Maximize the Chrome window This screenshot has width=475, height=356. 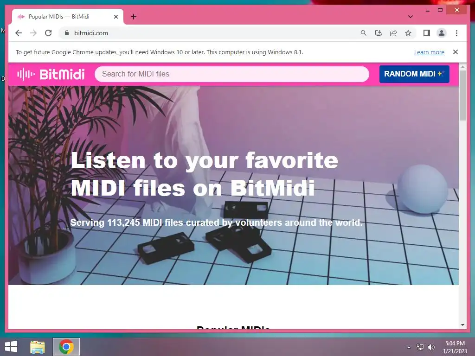(x=440, y=10)
